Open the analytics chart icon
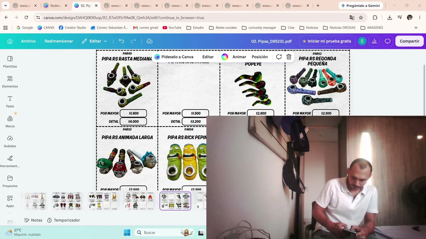The height and width of the screenshot is (239, 426). pos(374,41)
